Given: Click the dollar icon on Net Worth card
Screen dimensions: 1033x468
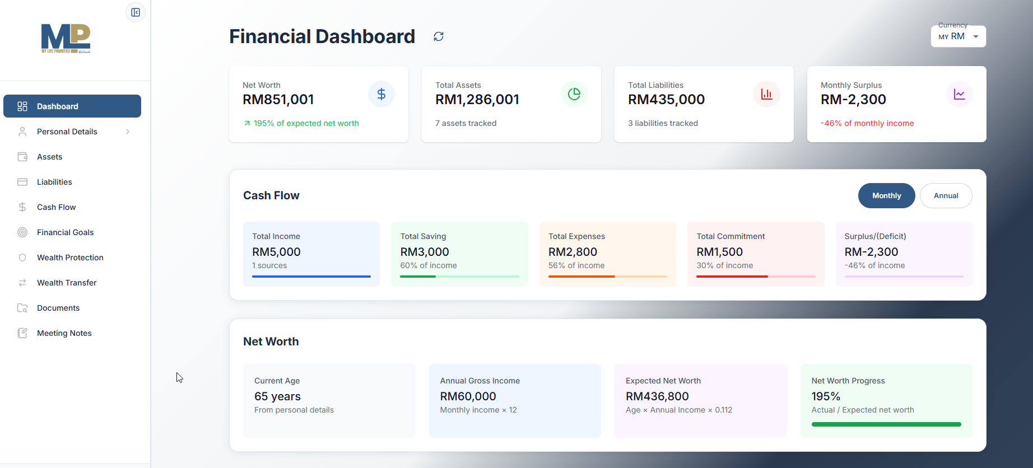Looking at the screenshot, I should [x=381, y=94].
